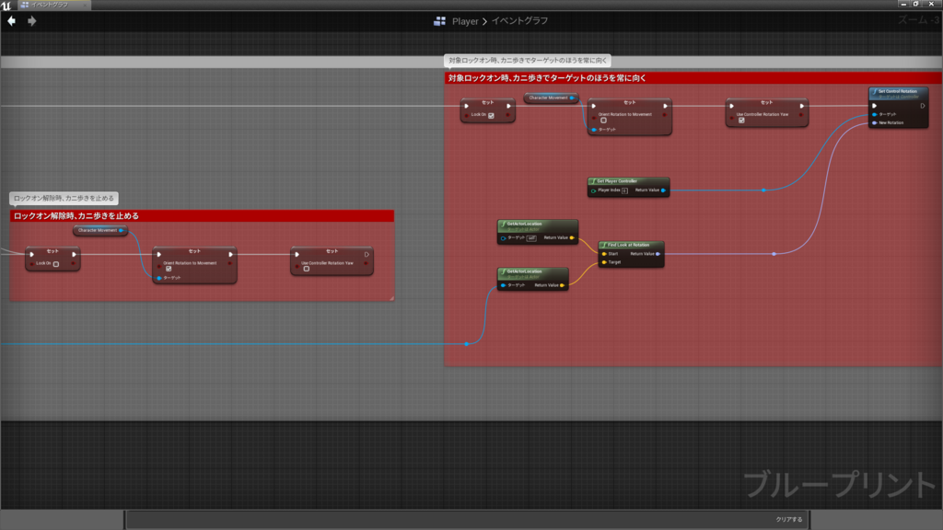Select Character Movement node in ロックオン解除時 comment
Screen dimensions: 943x530
tap(100, 230)
